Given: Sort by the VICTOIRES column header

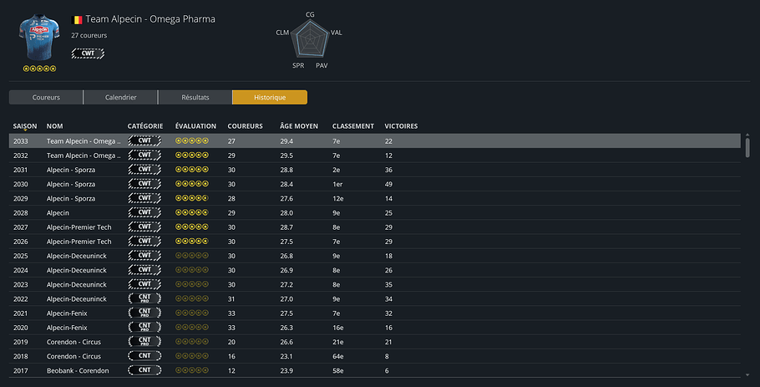Looking at the screenshot, I should [401, 126].
